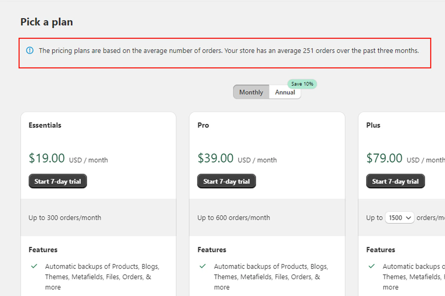Start 7-day trial for the Plus plan

(395, 181)
